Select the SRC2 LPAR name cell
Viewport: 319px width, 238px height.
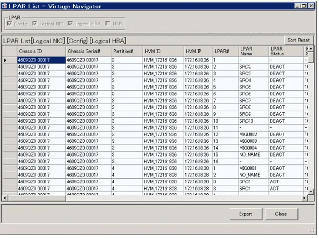(254, 67)
